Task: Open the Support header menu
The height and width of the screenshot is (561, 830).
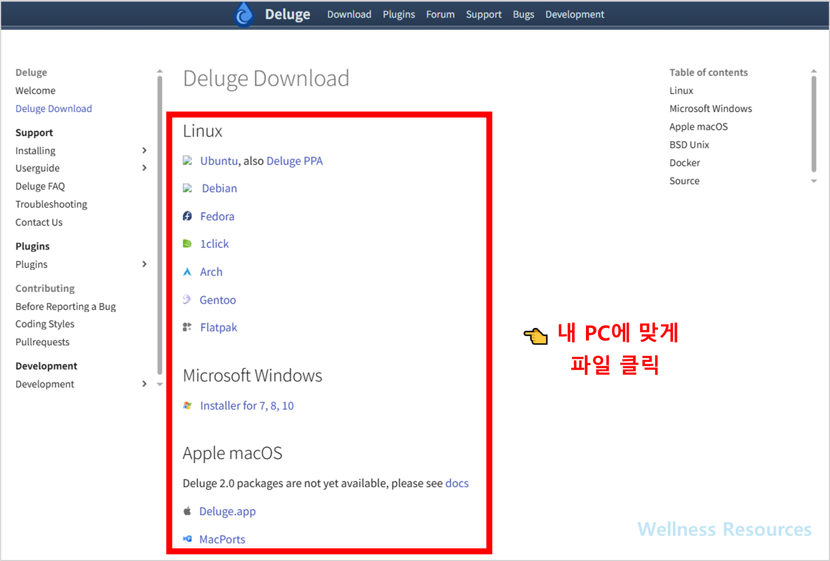Action: [x=484, y=14]
